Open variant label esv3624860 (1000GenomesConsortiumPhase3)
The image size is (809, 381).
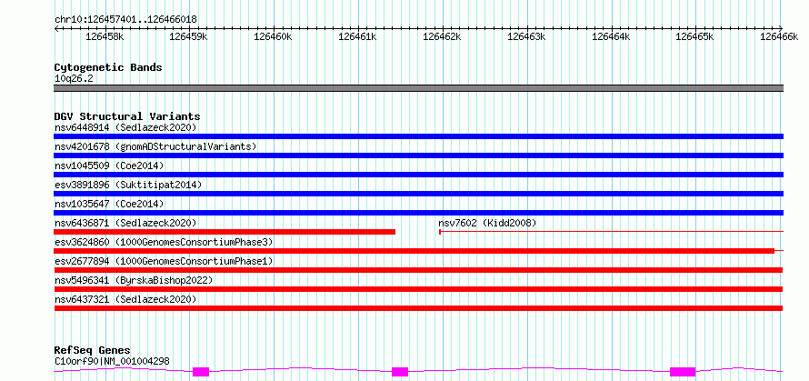point(164,242)
